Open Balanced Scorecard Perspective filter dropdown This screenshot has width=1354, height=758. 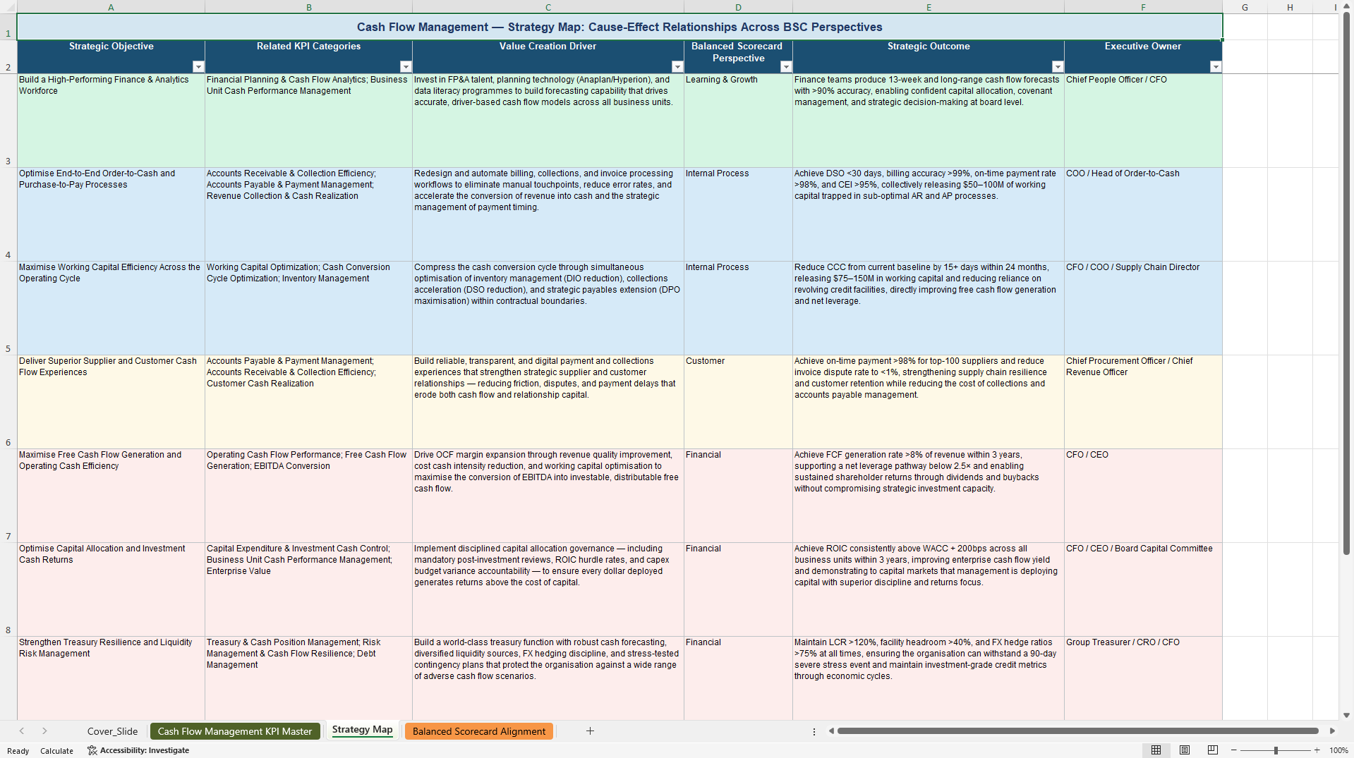click(x=786, y=67)
